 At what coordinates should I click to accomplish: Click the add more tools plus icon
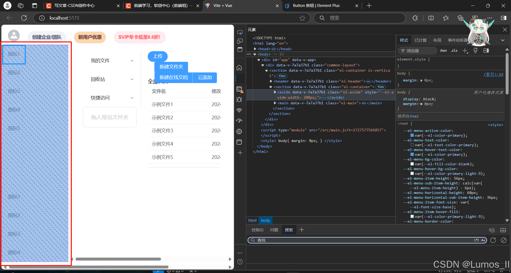(240, 153)
